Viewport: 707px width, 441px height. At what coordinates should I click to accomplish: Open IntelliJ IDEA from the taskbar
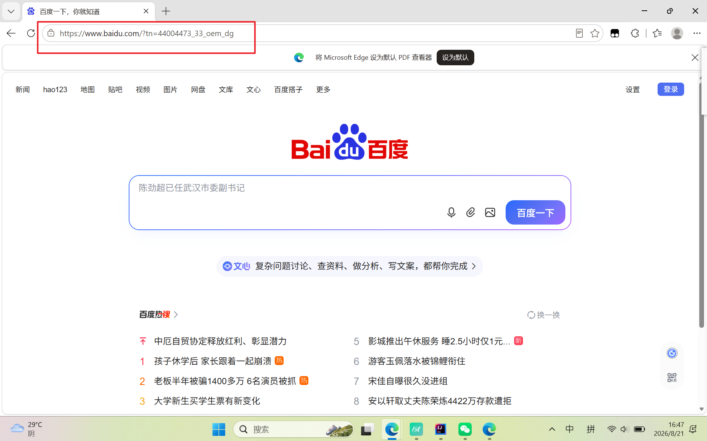click(440, 429)
